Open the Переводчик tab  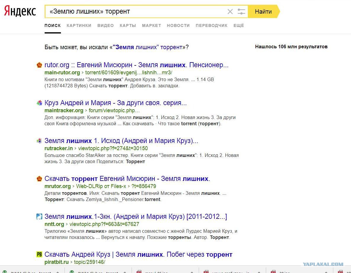[211, 25]
